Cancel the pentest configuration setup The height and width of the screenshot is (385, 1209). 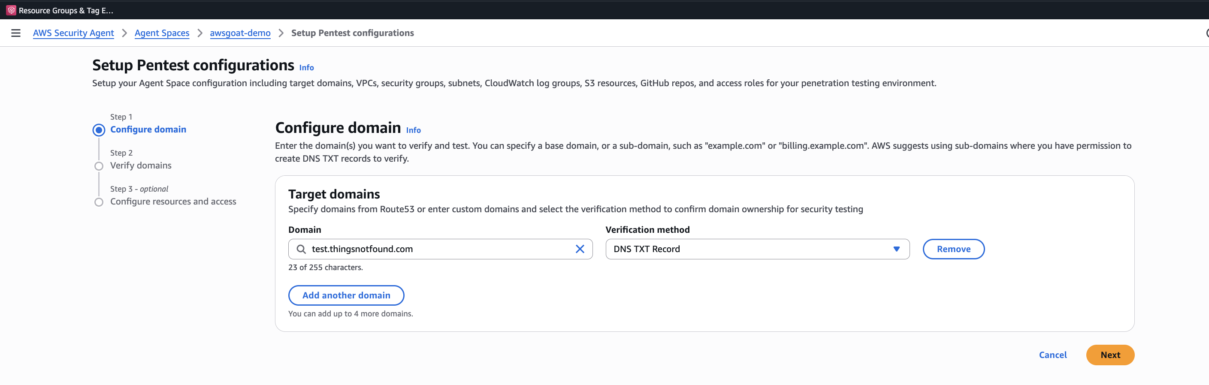click(1052, 355)
